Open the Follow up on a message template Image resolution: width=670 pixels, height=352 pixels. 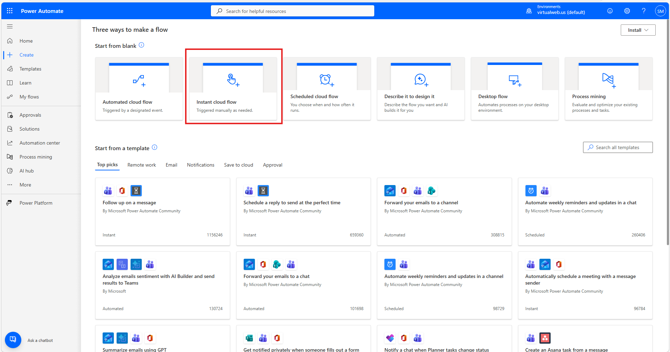[163, 212]
